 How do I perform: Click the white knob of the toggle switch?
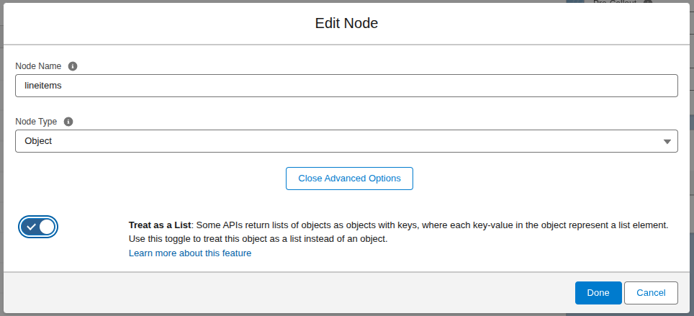[x=47, y=227]
